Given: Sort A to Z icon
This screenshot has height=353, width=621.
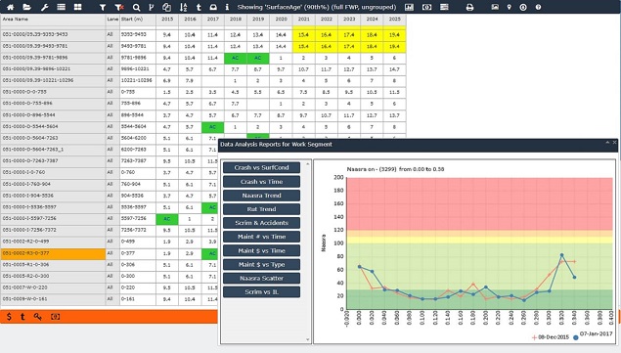Looking at the screenshot, I should point(183,7).
